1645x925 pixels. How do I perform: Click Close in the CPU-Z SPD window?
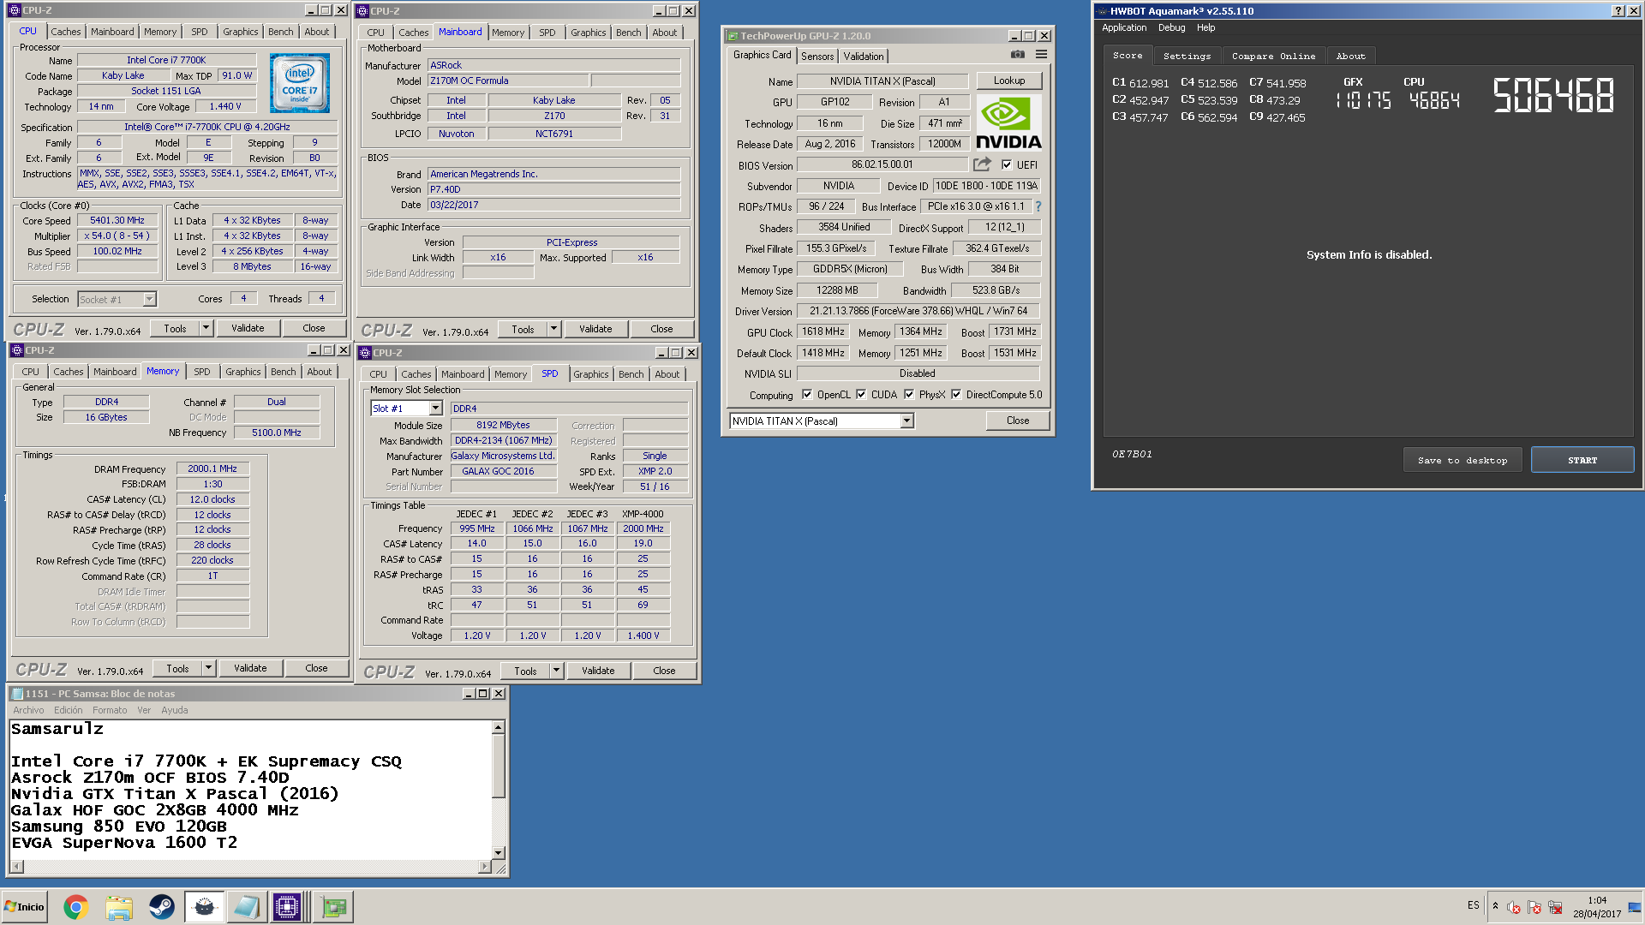[664, 671]
